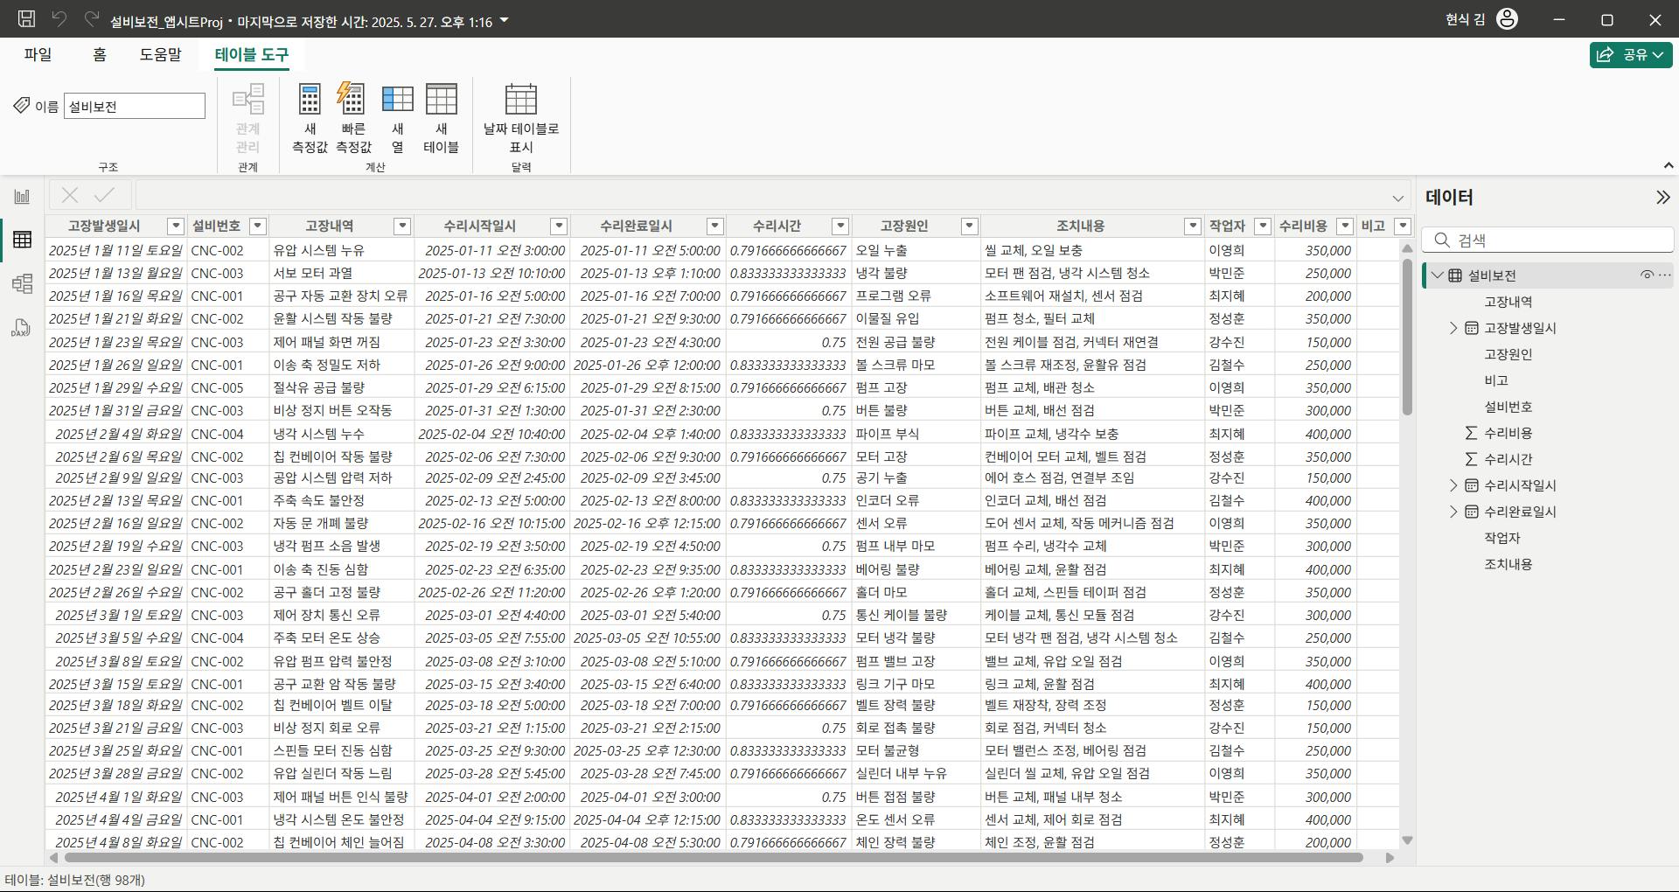Click the scroll-down arrow of table

(1407, 840)
